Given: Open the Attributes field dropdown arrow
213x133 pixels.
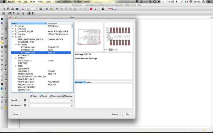Looking at the screenshot, I should 71,106.
